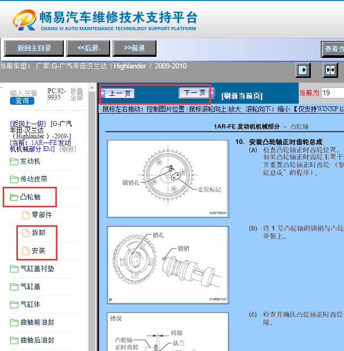Click the blue 查询 search button
The height and width of the screenshot is (351, 344).
click(x=22, y=101)
